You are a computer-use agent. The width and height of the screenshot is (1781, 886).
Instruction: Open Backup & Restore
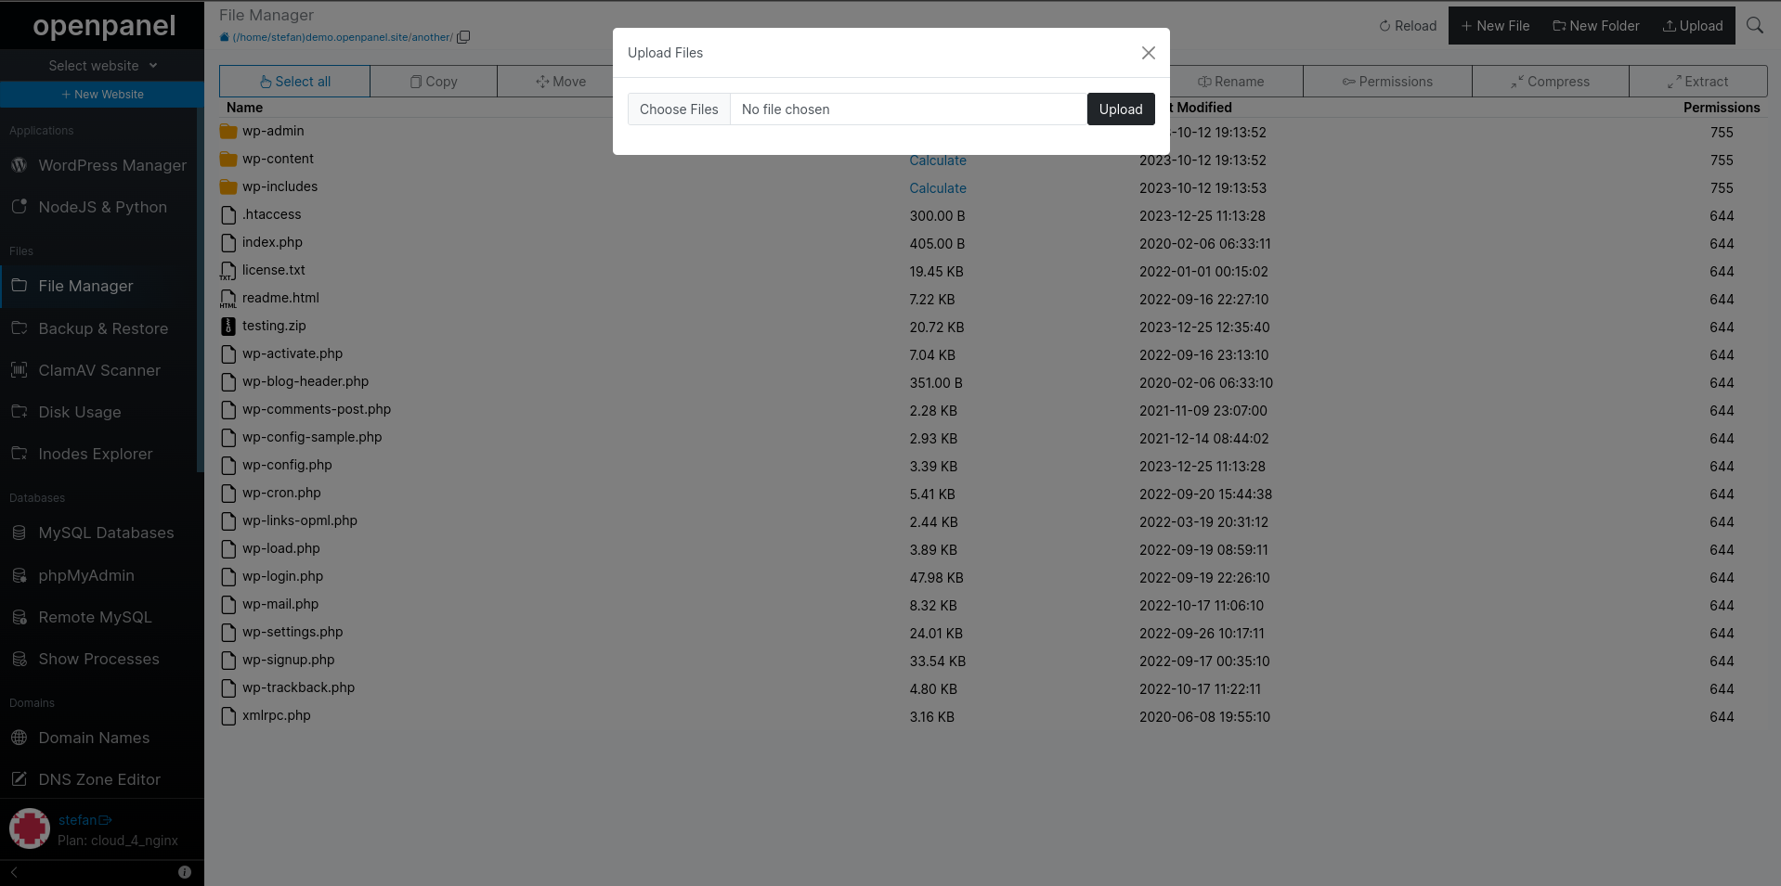[x=102, y=328]
